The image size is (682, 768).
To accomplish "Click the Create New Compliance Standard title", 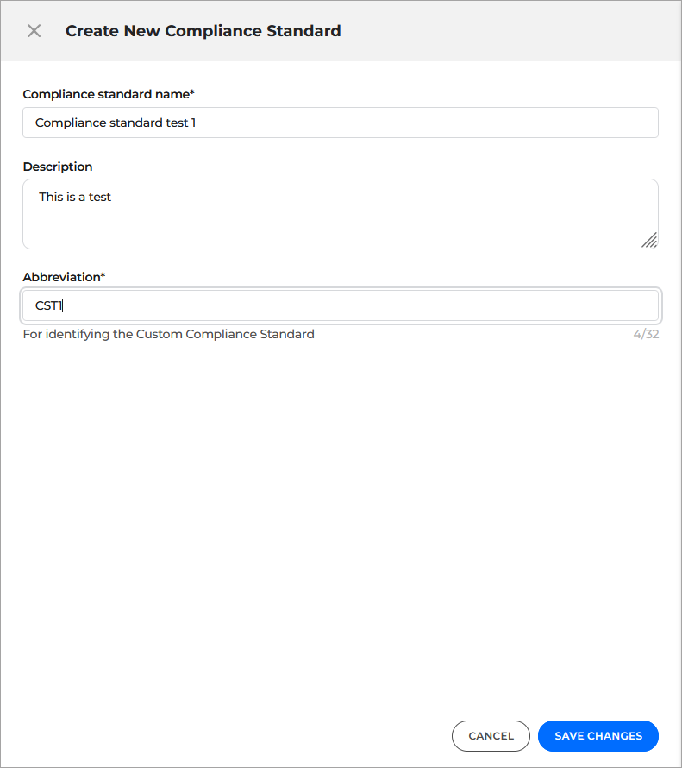I will click(x=203, y=30).
